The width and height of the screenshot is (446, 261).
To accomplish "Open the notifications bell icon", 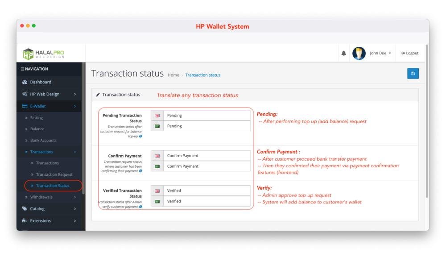I will [x=343, y=53].
